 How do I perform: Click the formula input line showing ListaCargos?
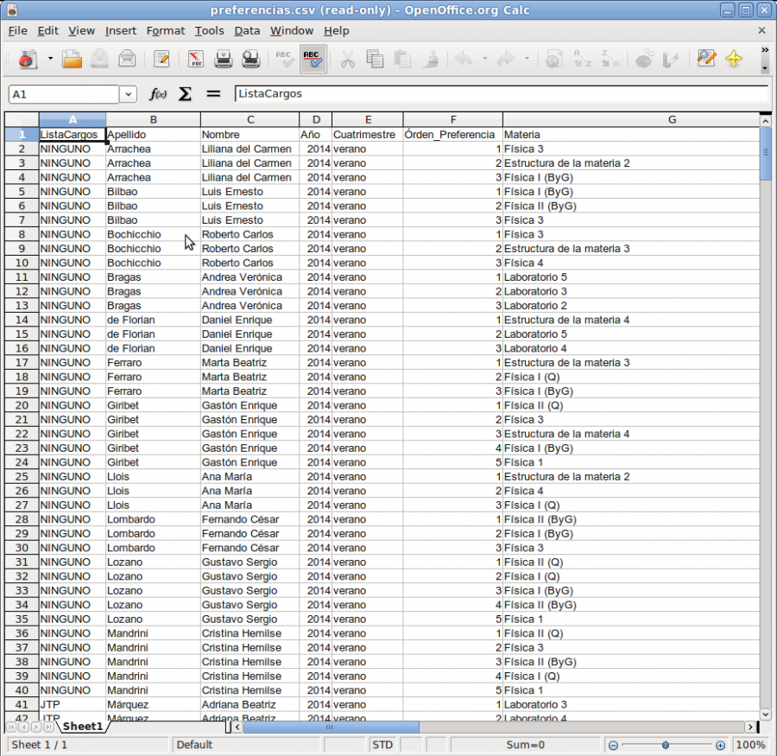tap(502, 94)
